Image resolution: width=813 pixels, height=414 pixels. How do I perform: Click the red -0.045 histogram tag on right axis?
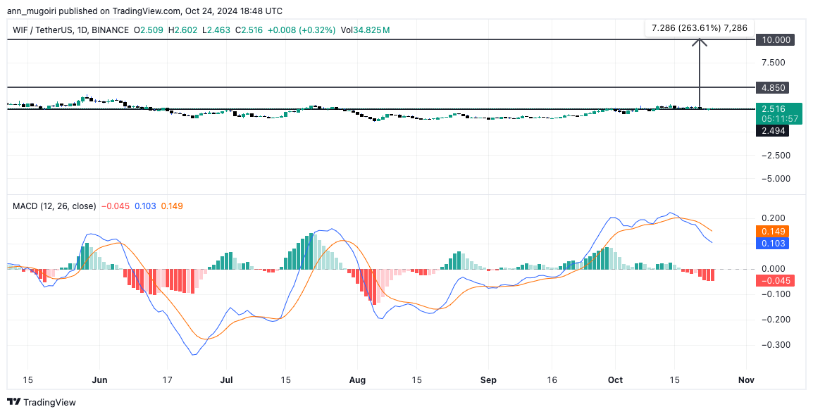click(775, 281)
